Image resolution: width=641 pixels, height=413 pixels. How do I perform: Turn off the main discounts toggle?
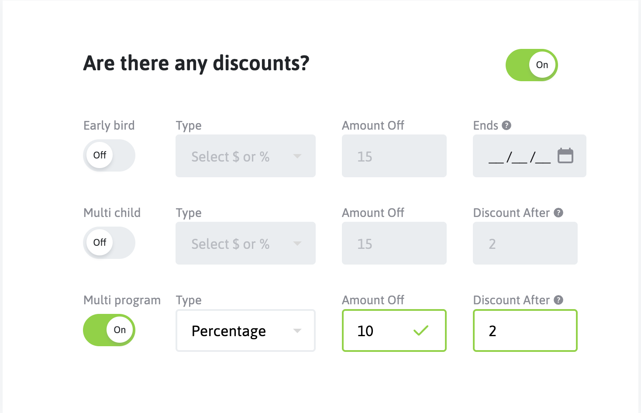(x=531, y=65)
